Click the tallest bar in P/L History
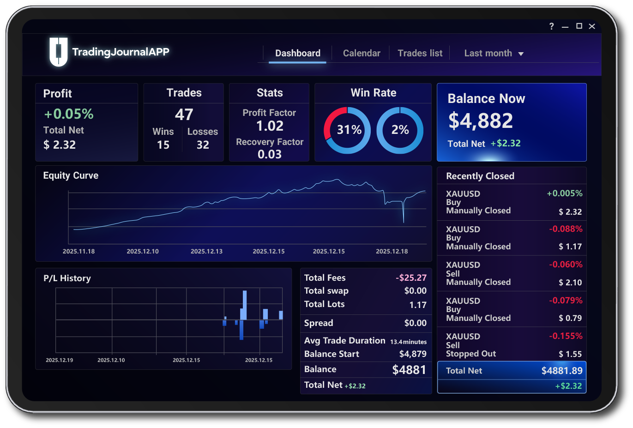Screen dimensions: 633x428 click(244, 305)
